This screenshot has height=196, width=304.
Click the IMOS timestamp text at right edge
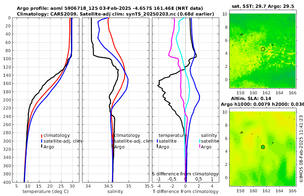click(x=301, y=149)
